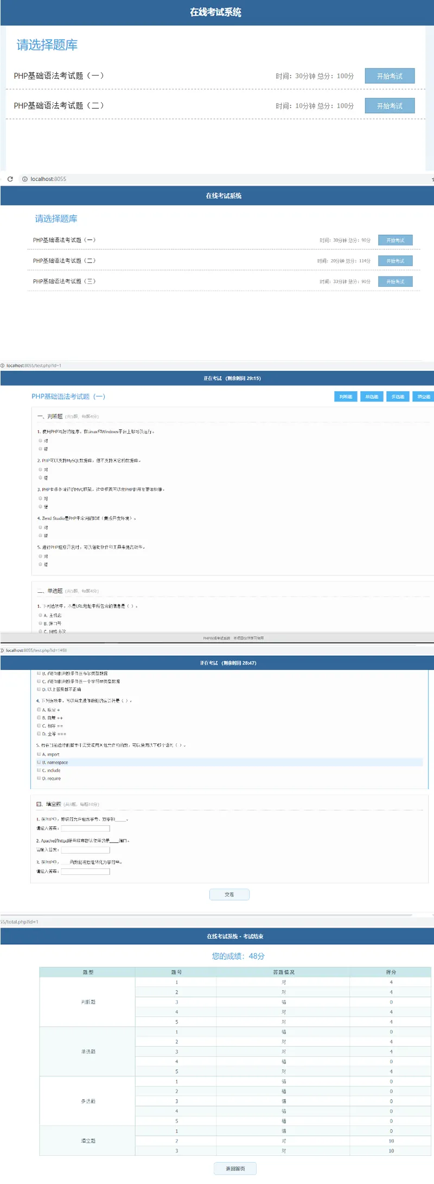Check the option with the + operator
Screen dimensions: 434x1184
[39, 710]
